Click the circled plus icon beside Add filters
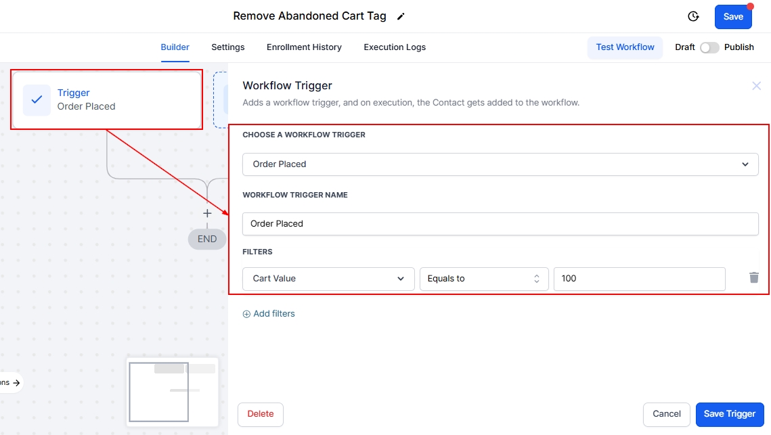 [246, 314]
